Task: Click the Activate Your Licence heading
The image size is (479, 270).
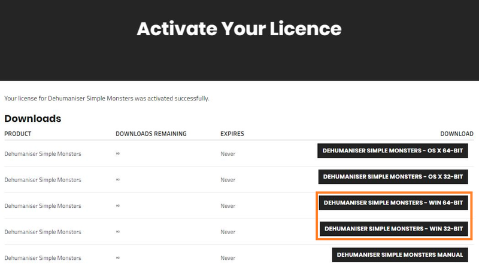Action: (239, 28)
